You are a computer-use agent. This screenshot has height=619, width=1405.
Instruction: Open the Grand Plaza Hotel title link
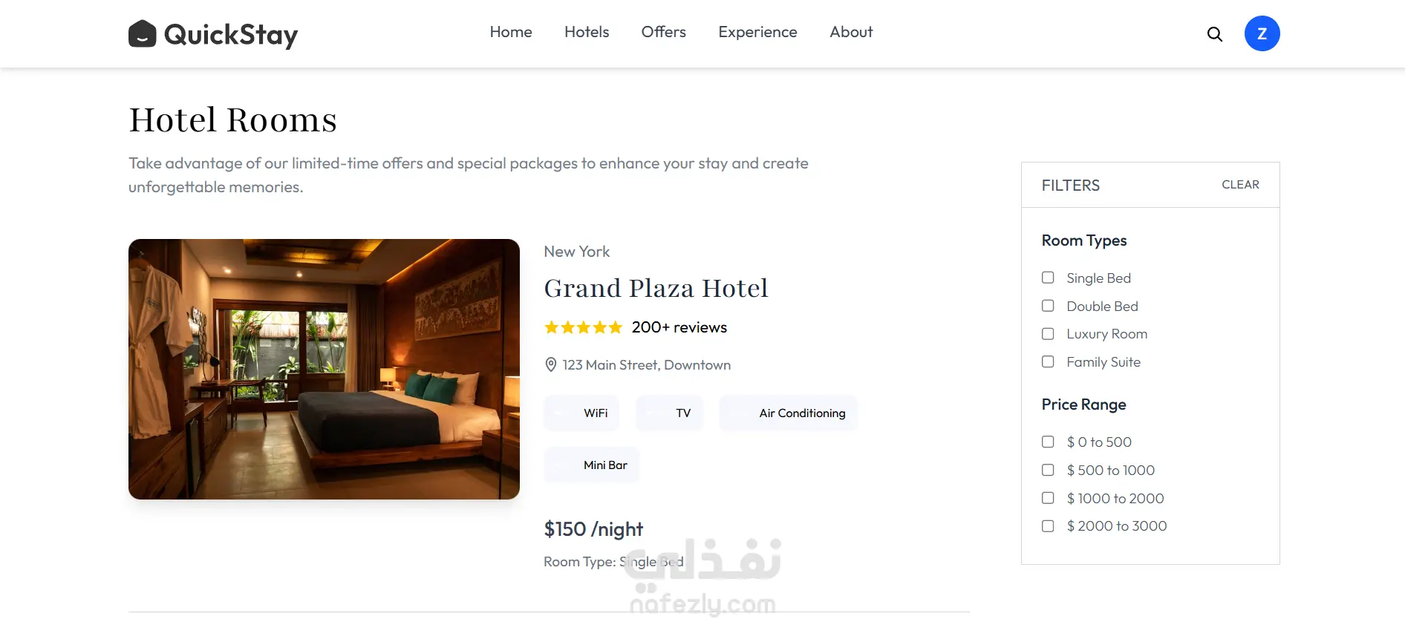click(x=656, y=288)
